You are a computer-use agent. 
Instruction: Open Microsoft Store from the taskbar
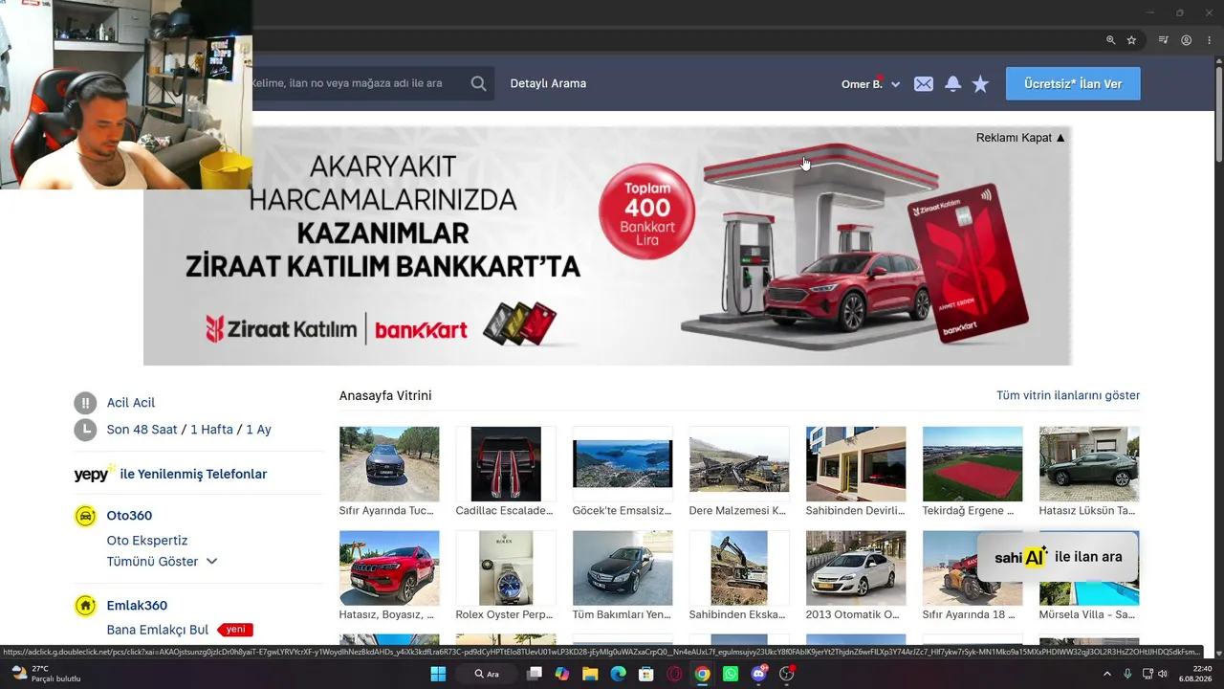pyautogui.click(x=645, y=674)
